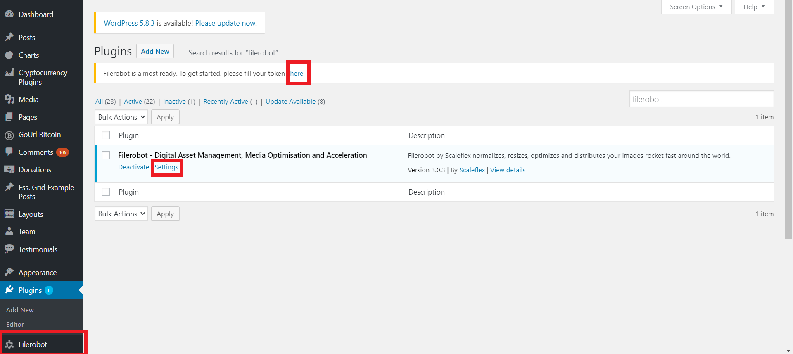
Task: Click the Plugins plug icon
Action: coord(9,290)
